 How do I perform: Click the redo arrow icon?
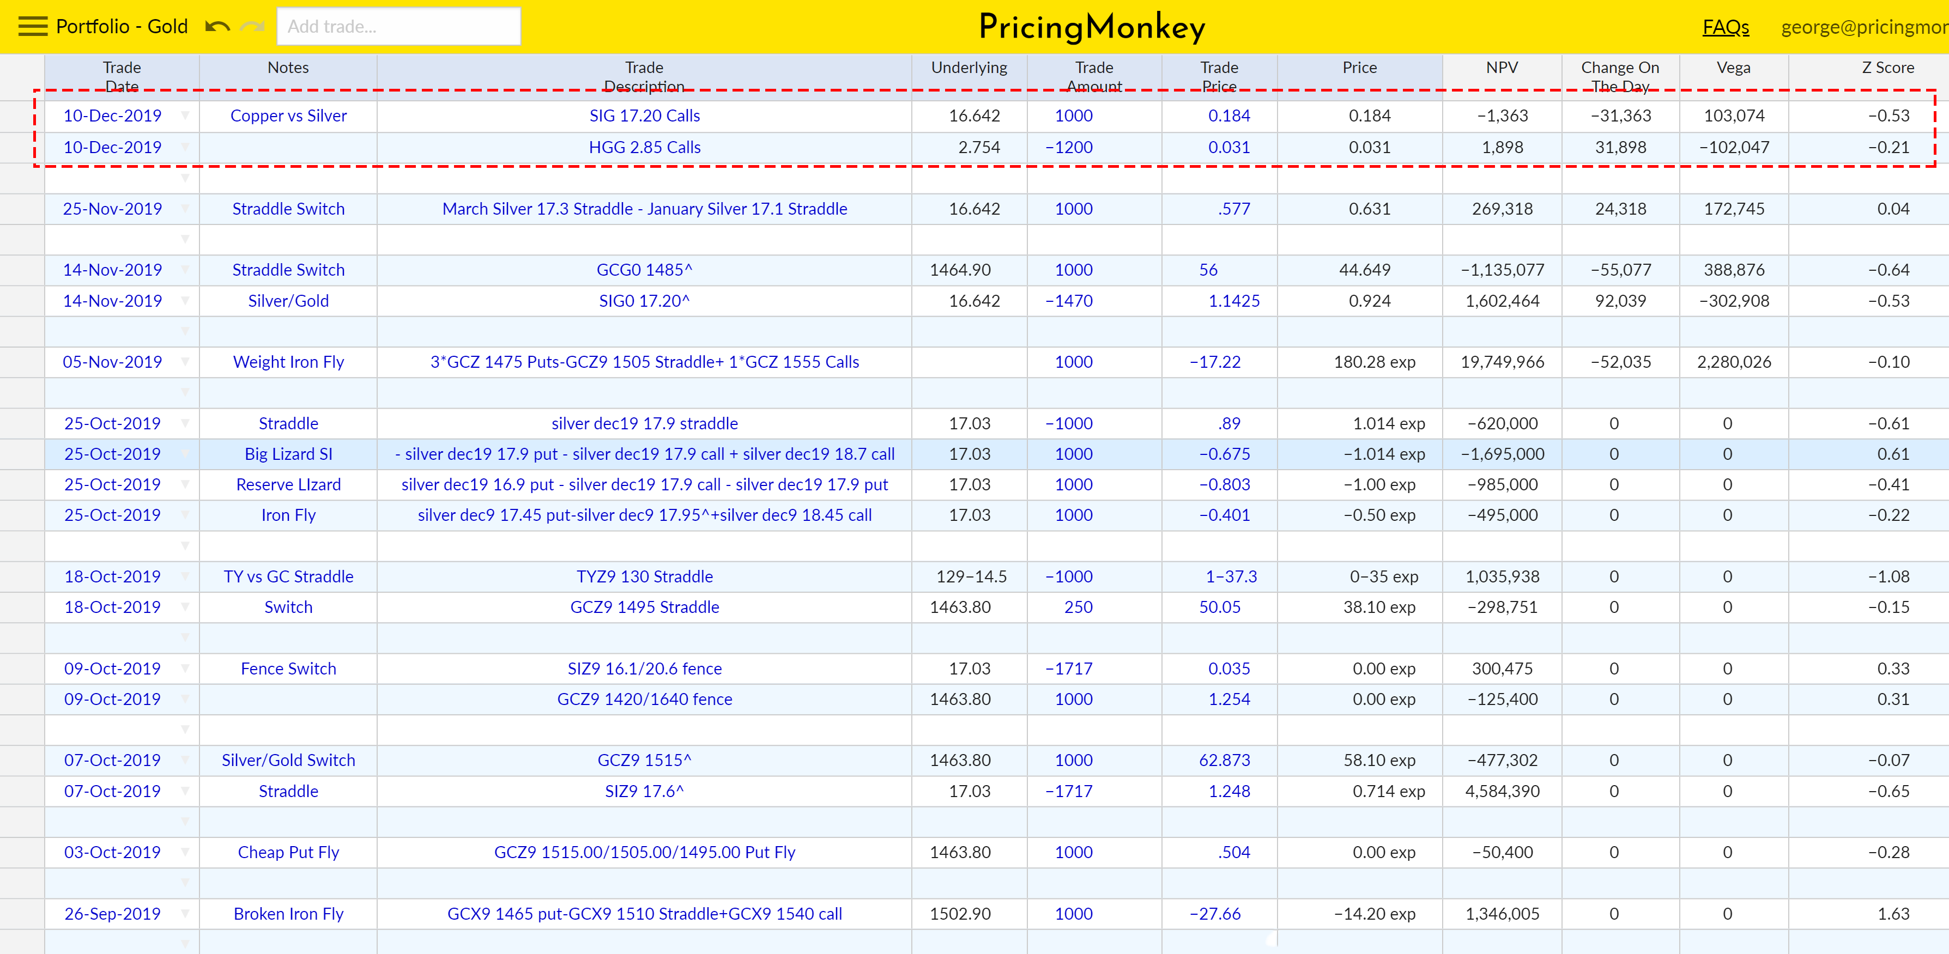tap(252, 27)
